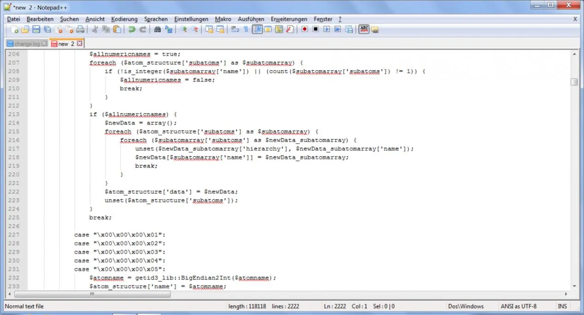Click the Print icon in toolbar

pos(80,30)
